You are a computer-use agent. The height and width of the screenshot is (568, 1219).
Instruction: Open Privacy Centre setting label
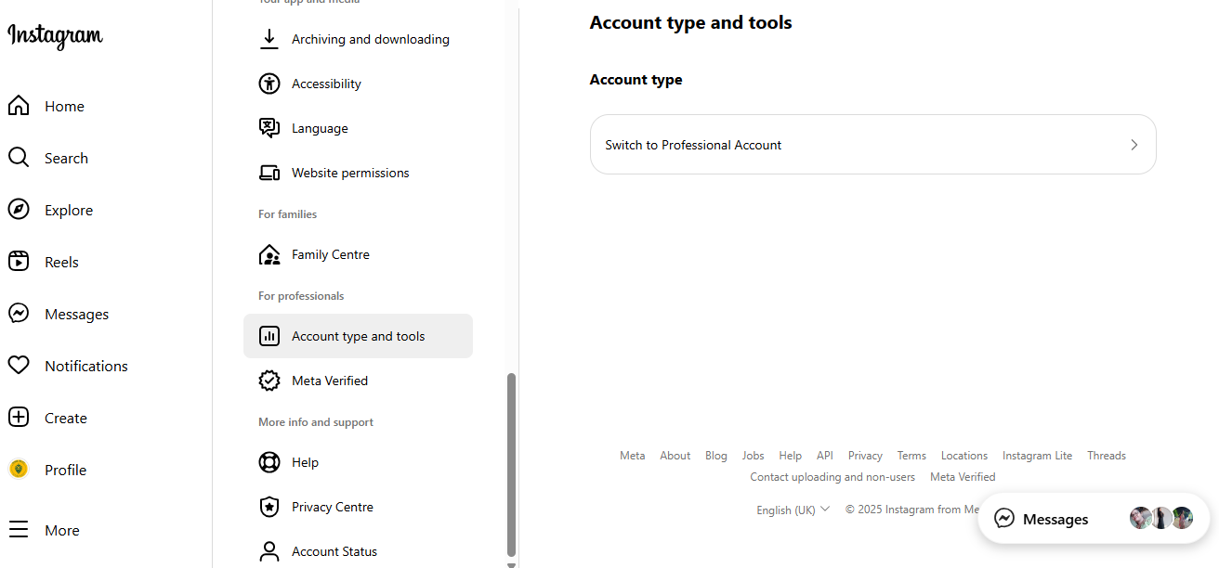click(x=333, y=507)
